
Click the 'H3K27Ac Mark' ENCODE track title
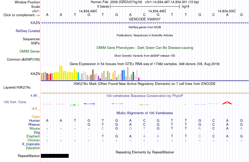tap(145, 84)
